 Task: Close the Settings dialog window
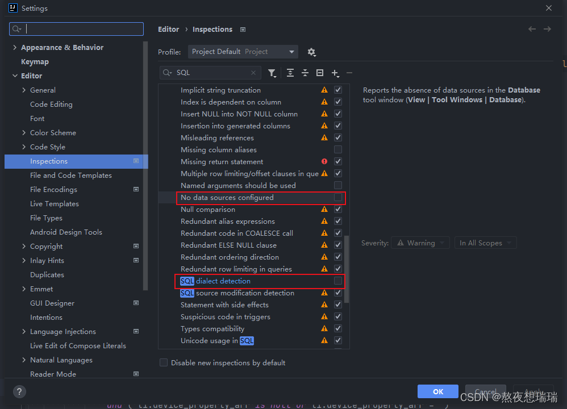tap(549, 8)
